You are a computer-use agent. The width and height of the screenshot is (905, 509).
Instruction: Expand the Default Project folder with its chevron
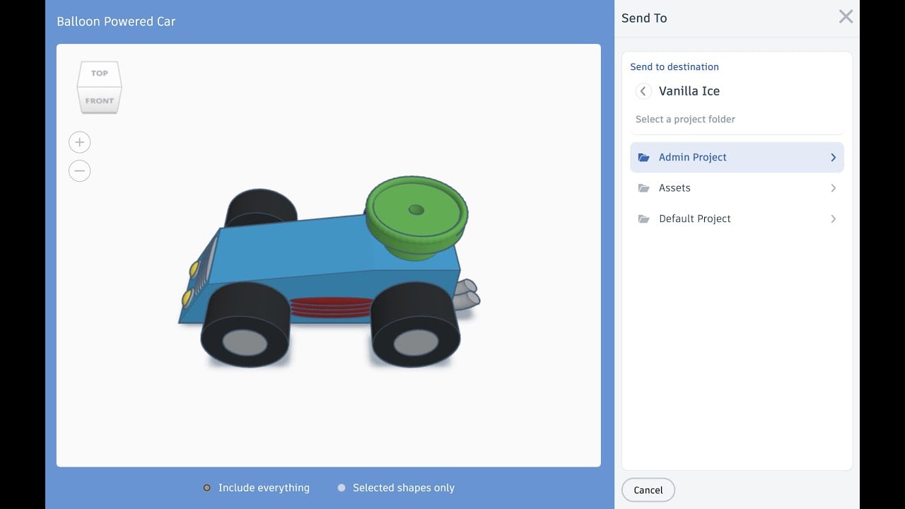click(833, 218)
